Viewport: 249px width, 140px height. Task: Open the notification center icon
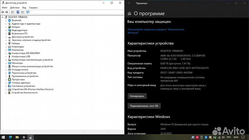[243, 137]
